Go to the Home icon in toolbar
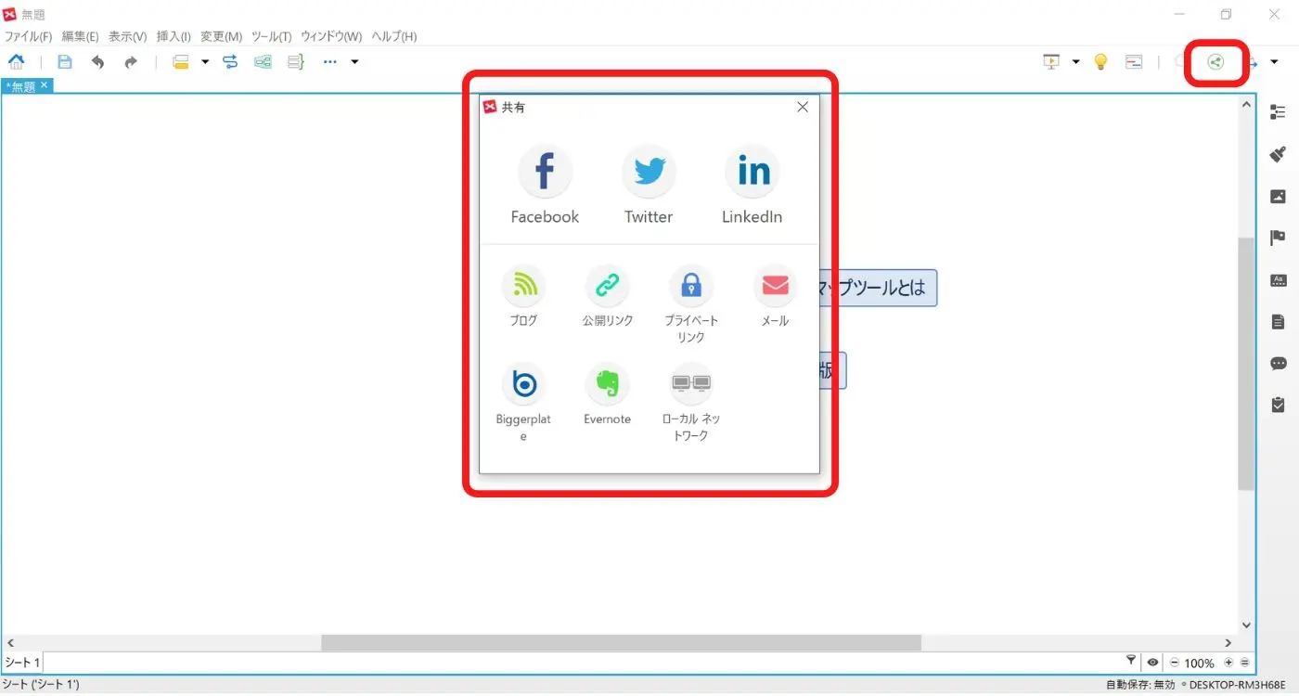The width and height of the screenshot is (1299, 696). tap(17, 62)
